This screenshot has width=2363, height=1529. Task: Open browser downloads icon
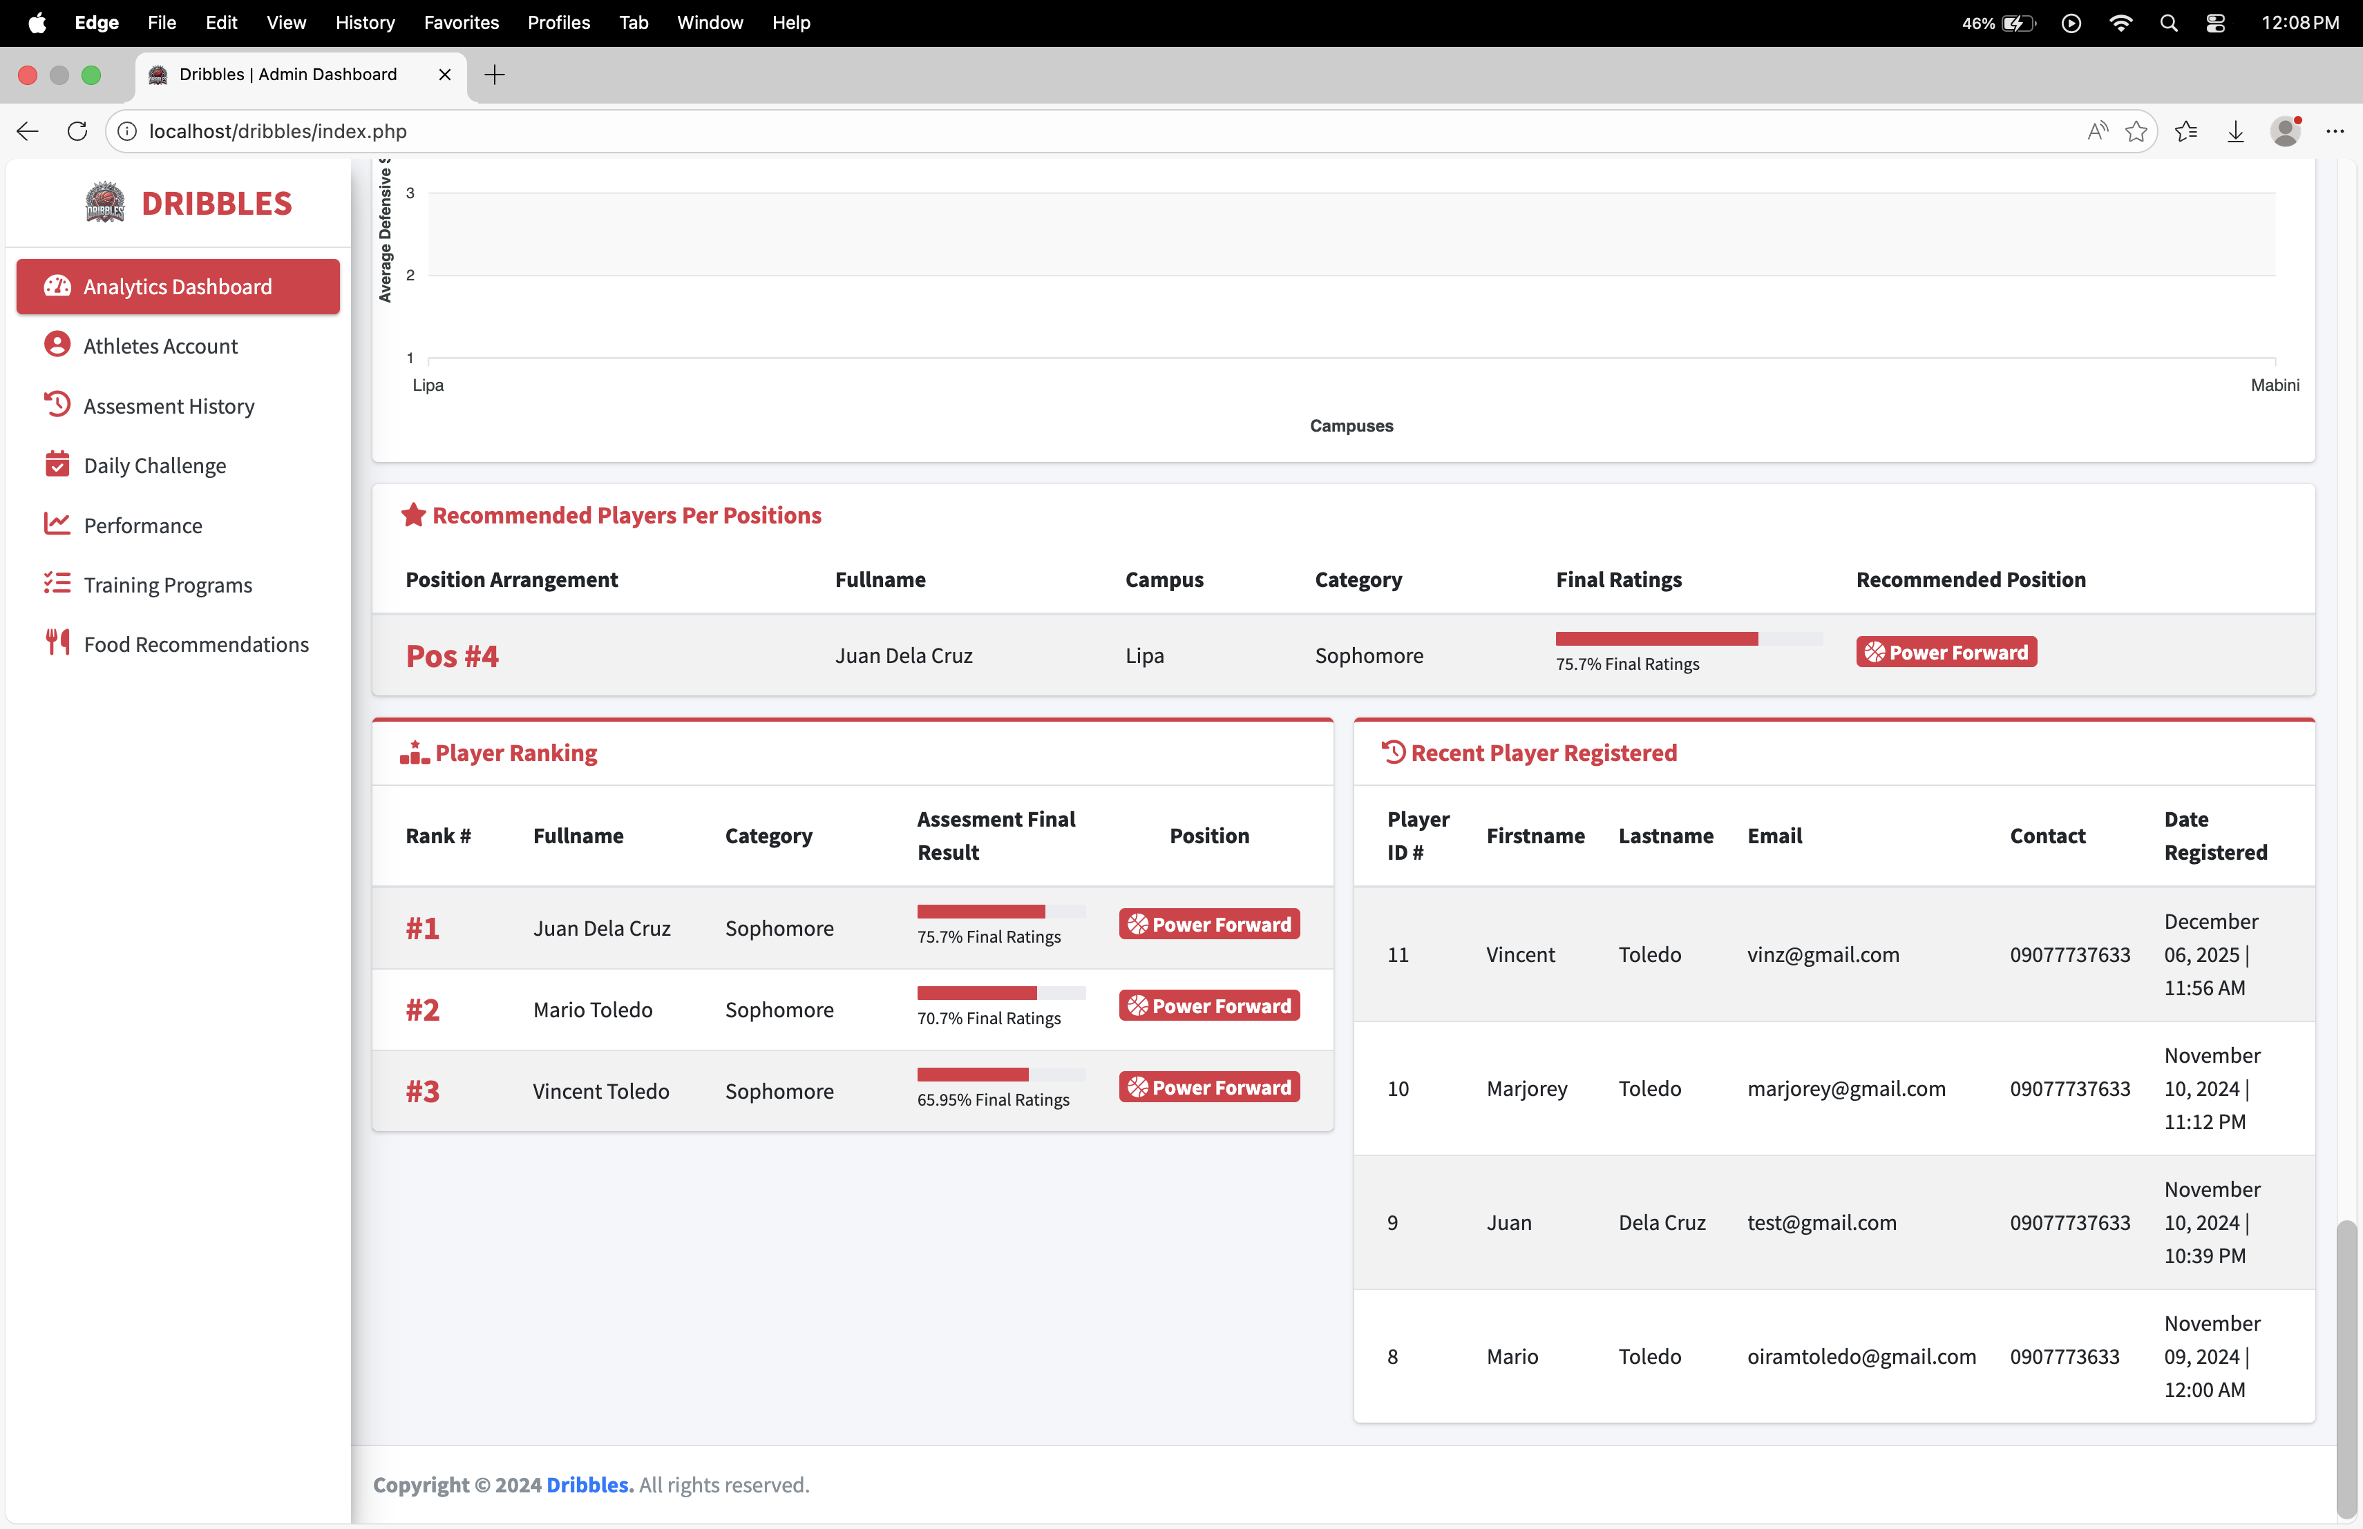(2235, 131)
